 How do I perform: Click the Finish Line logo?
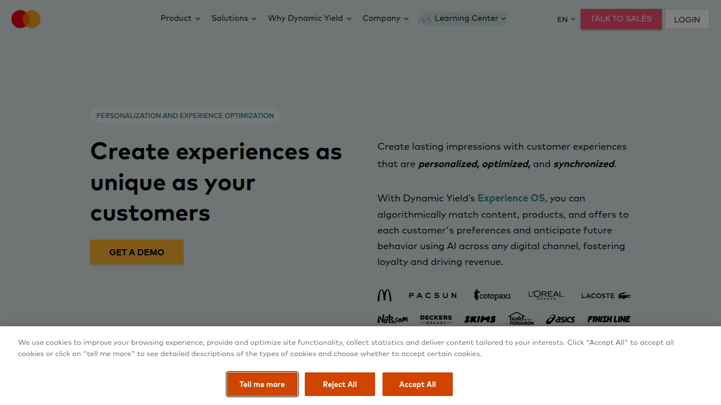(x=609, y=319)
